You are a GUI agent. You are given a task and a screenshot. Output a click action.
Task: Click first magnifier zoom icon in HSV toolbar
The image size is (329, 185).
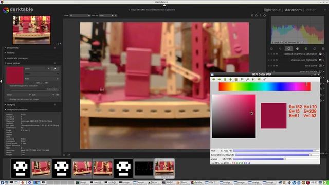pos(248,79)
